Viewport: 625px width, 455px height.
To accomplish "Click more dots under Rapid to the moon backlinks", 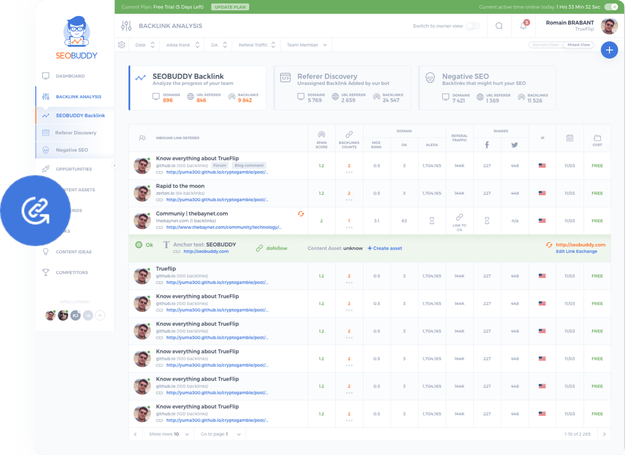I will click(x=349, y=200).
